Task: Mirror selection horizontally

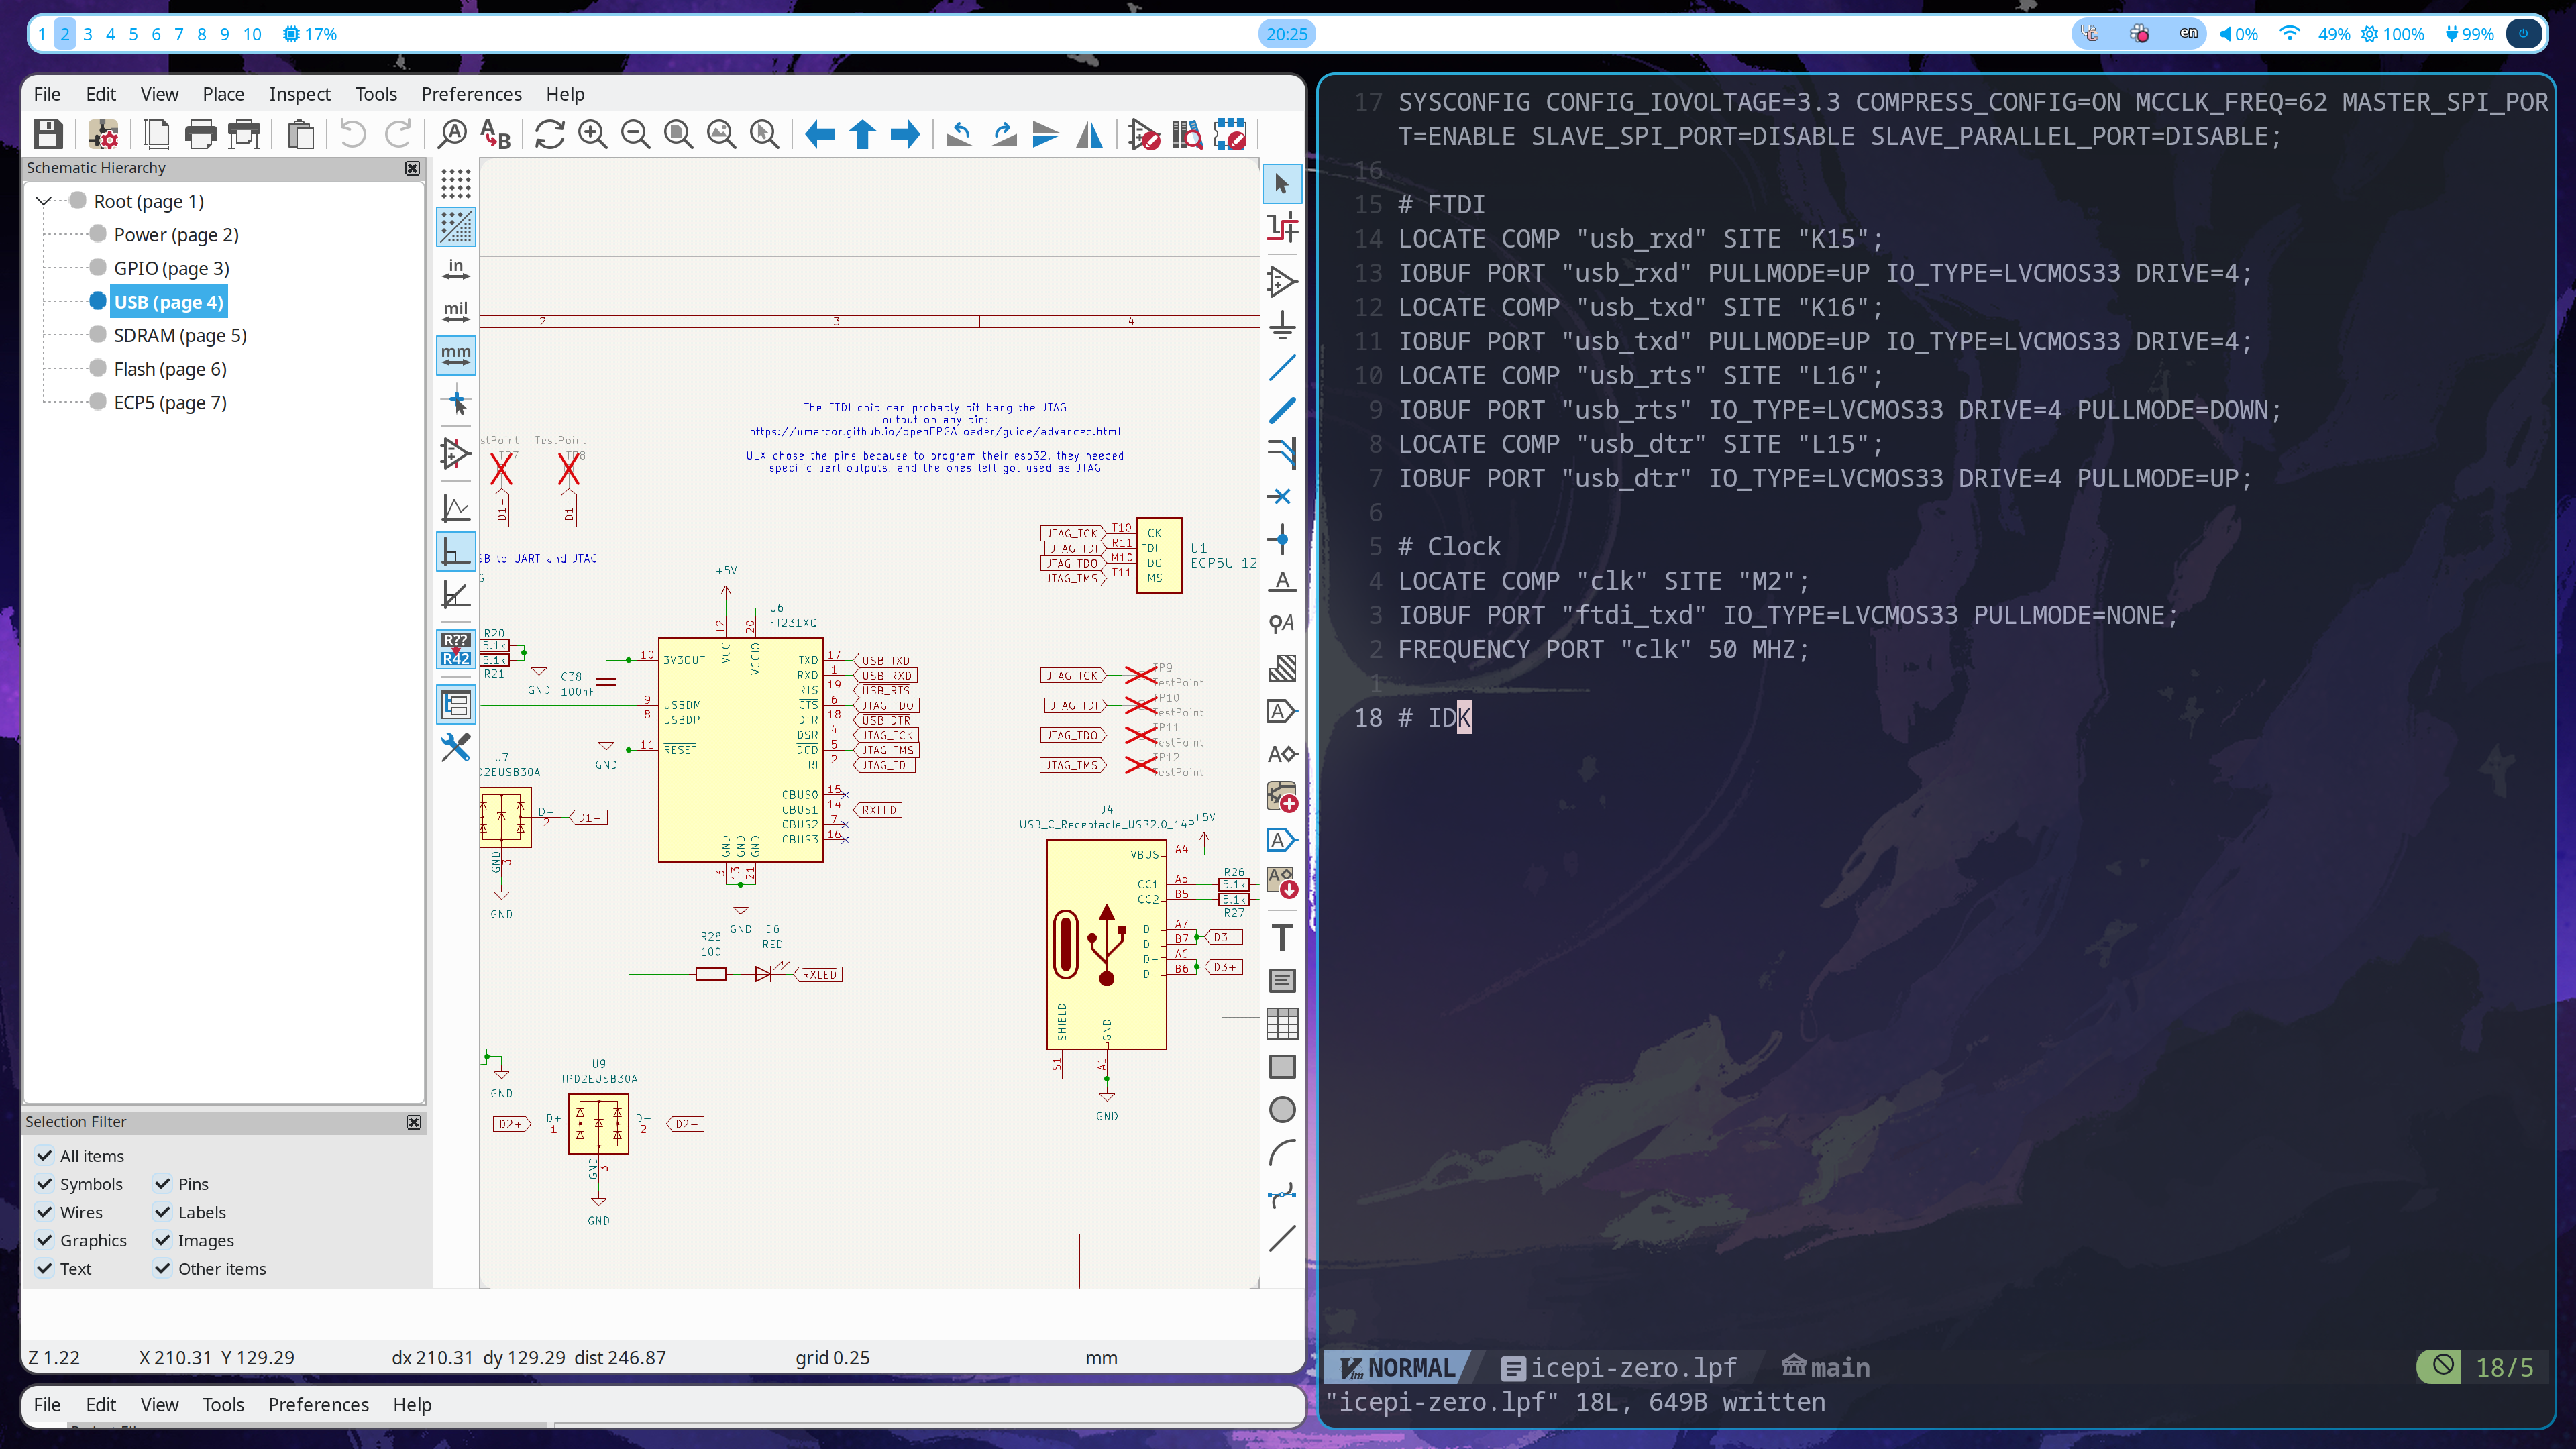Action: (1089, 134)
